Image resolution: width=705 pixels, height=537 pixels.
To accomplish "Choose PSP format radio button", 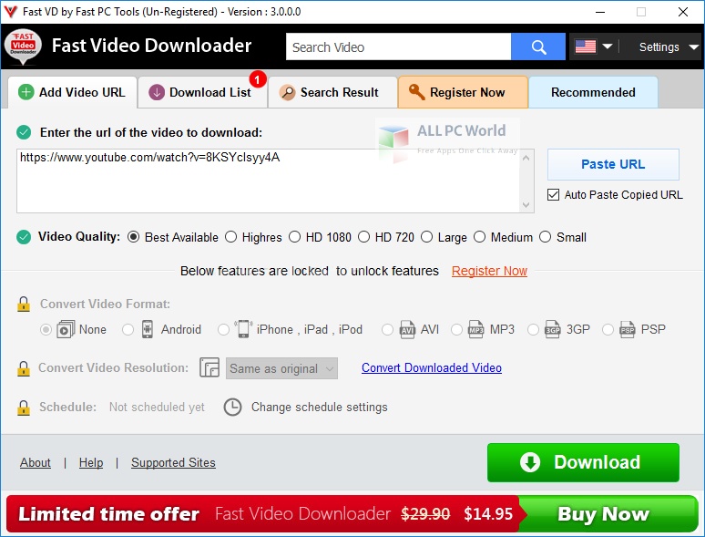I will 608,329.
